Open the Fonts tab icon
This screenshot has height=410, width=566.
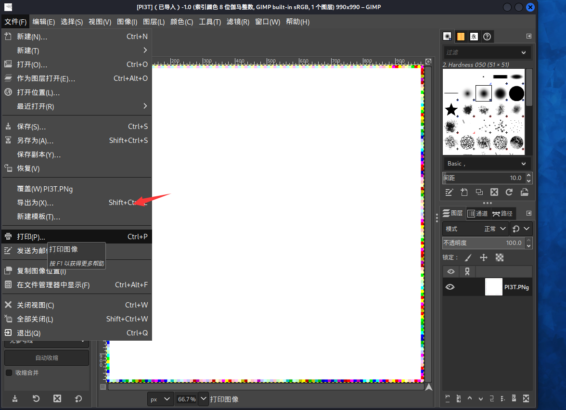click(474, 37)
